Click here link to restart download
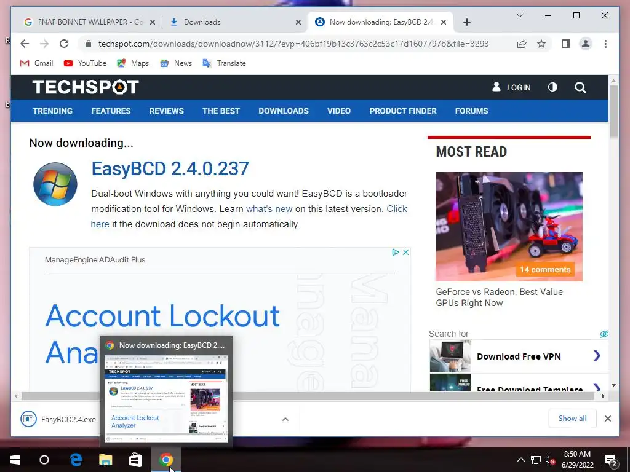The image size is (630, 472). point(100,224)
